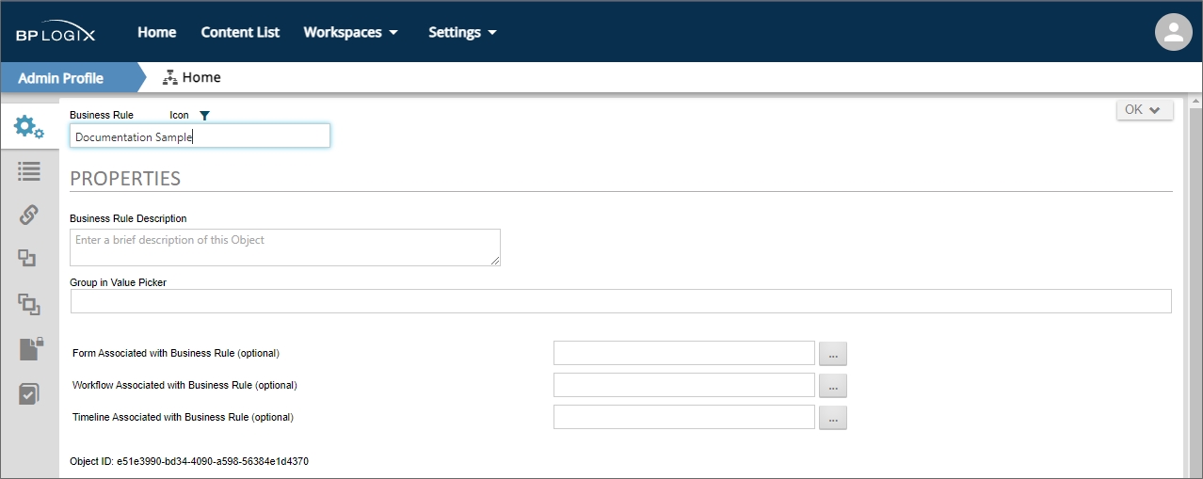Expand the Workspaces dropdown menu
This screenshot has width=1203, height=479.
(x=350, y=32)
